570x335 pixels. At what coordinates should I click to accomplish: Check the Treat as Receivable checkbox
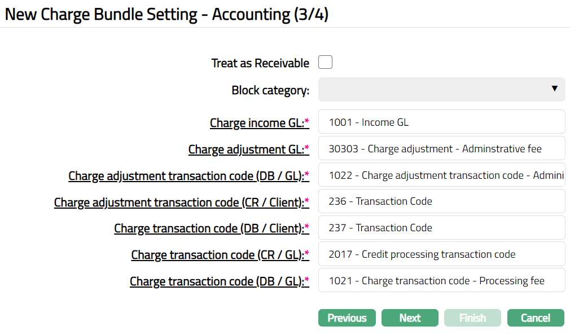click(325, 62)
